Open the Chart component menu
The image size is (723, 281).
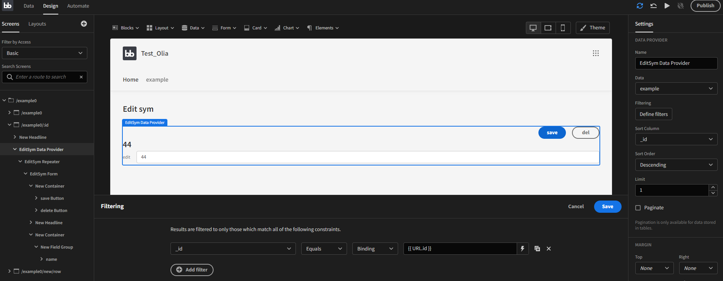pos(287,28)
